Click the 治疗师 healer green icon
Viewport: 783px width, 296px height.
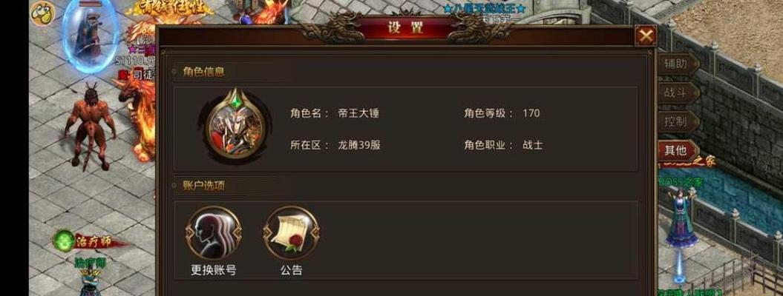point(64,240)
